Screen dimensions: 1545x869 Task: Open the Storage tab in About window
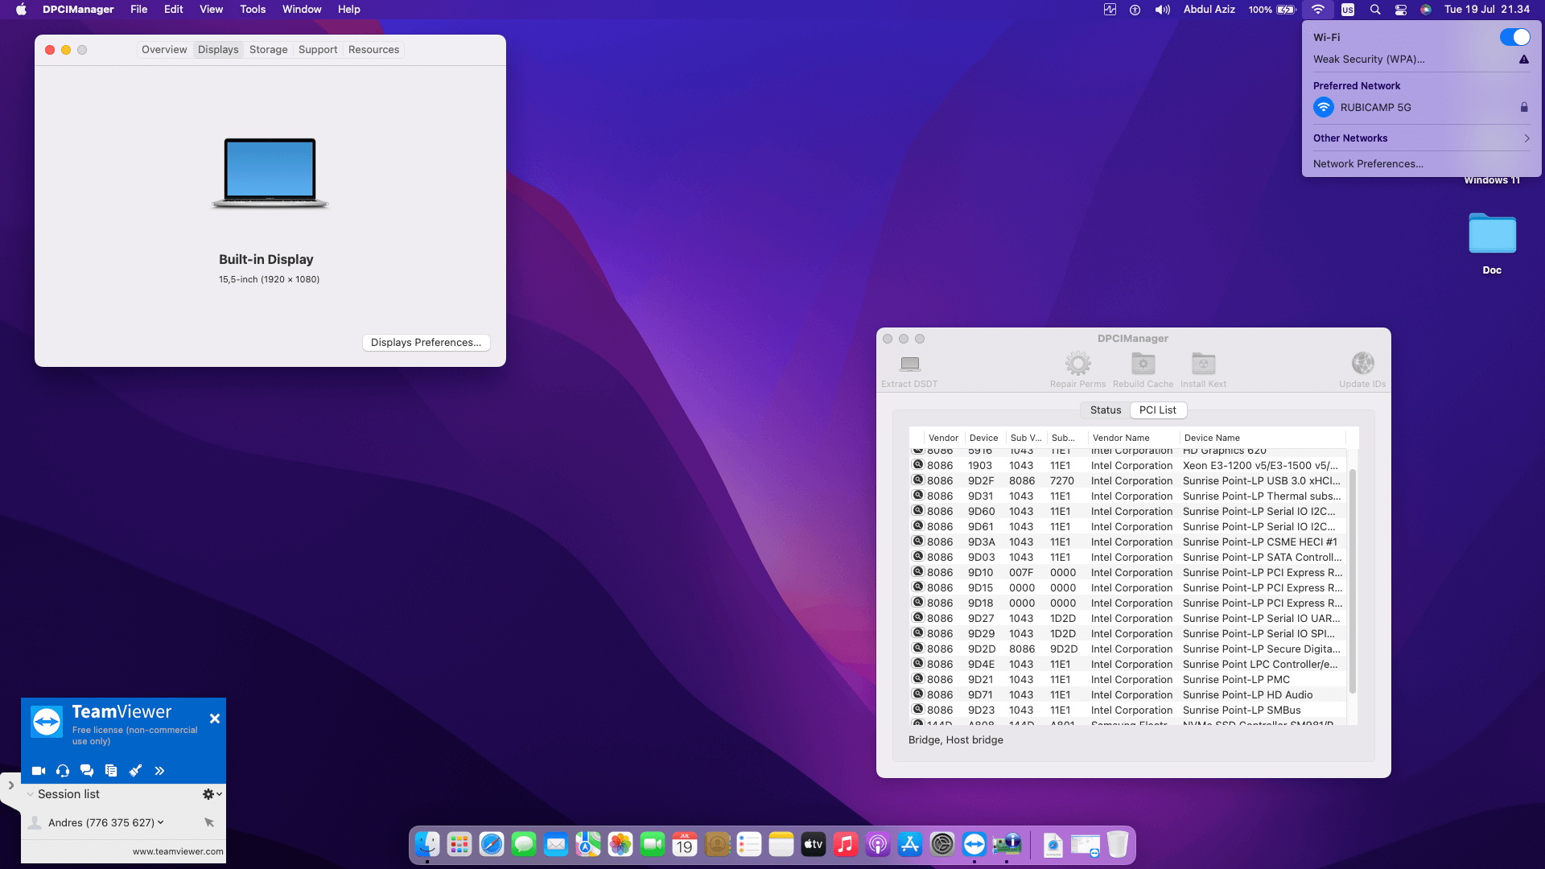click(x=268, y=50)
